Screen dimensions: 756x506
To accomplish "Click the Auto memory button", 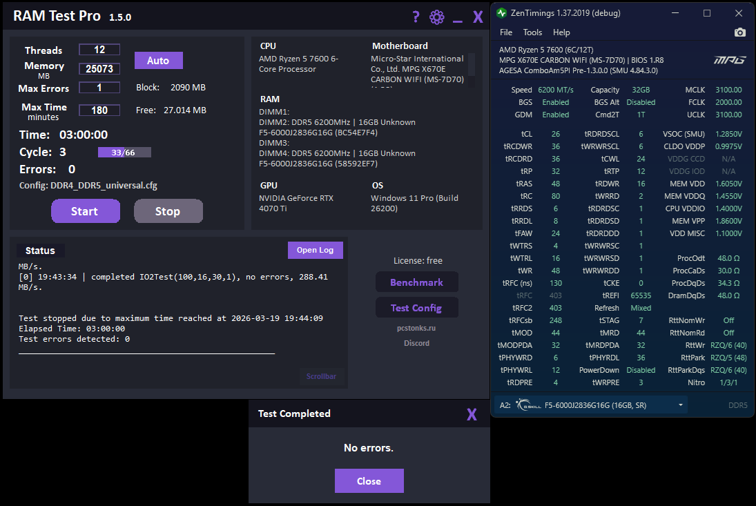I will (x=158, y=61).
